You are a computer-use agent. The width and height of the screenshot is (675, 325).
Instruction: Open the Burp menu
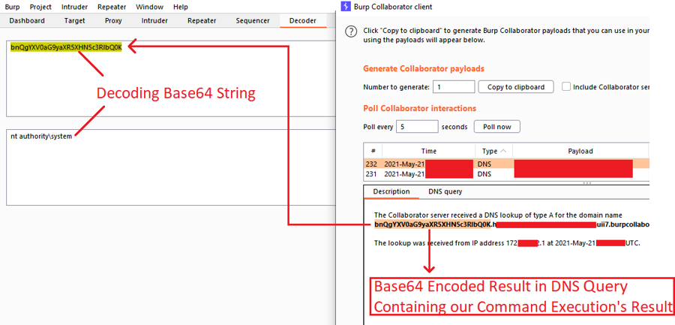tap(13, 7)
